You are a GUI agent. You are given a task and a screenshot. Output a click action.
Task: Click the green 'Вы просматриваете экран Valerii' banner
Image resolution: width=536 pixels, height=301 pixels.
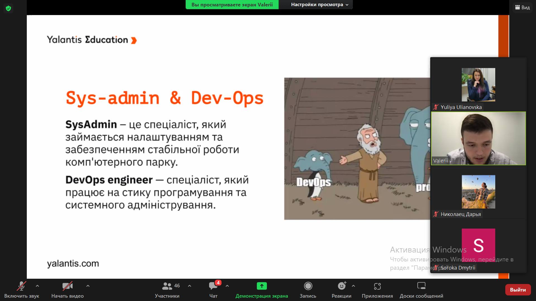pyautogui.click(x=232, y=4)
